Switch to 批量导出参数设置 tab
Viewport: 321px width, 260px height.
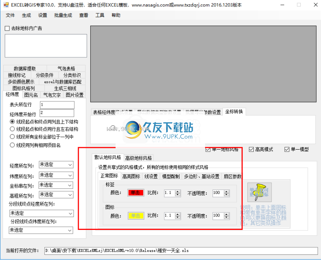pos(203,112)
